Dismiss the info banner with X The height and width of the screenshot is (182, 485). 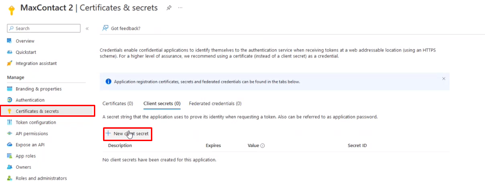(x=444, y=79)
